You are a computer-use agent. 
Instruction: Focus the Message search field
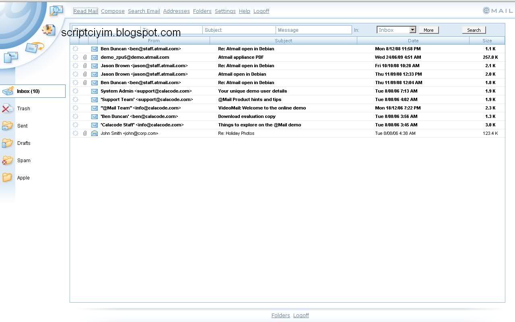click(314, 30)
